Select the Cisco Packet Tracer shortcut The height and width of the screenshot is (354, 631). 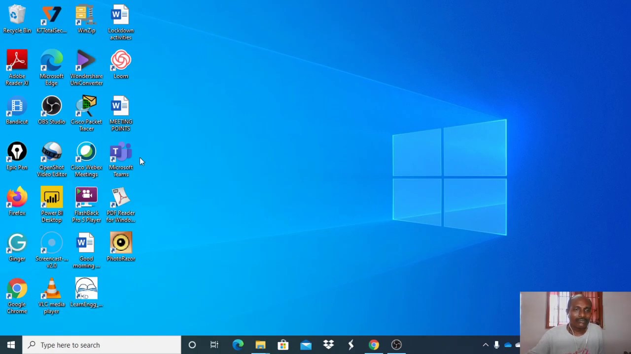[86, 114]
